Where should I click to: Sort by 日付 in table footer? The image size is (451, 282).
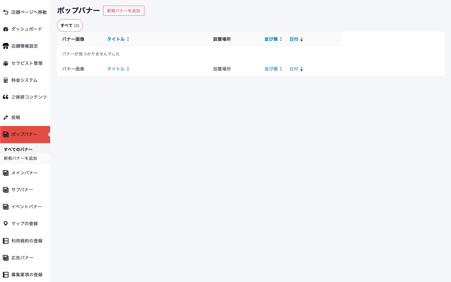294,69
